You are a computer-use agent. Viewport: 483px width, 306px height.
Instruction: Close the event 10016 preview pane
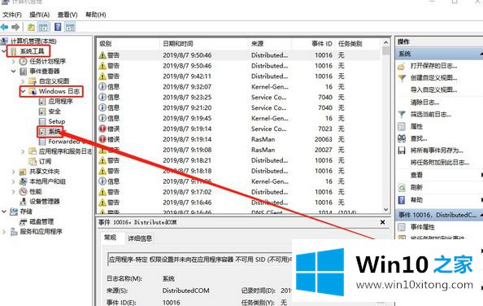point(383,222)
